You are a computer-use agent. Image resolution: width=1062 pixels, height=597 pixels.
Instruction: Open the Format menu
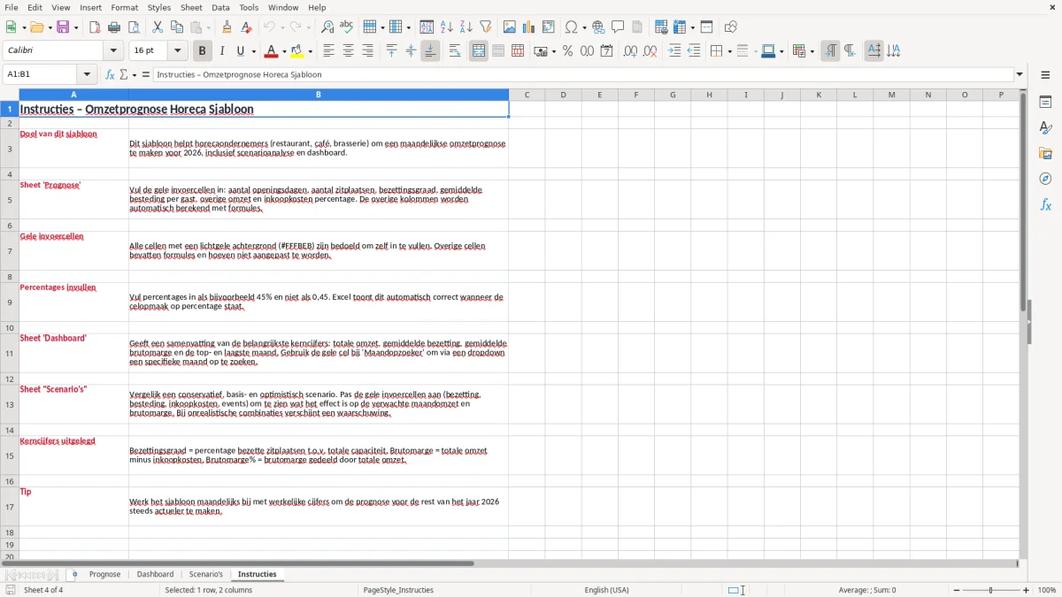[124, 7]
